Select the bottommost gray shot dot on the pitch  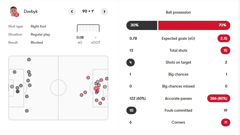point(27,111)
